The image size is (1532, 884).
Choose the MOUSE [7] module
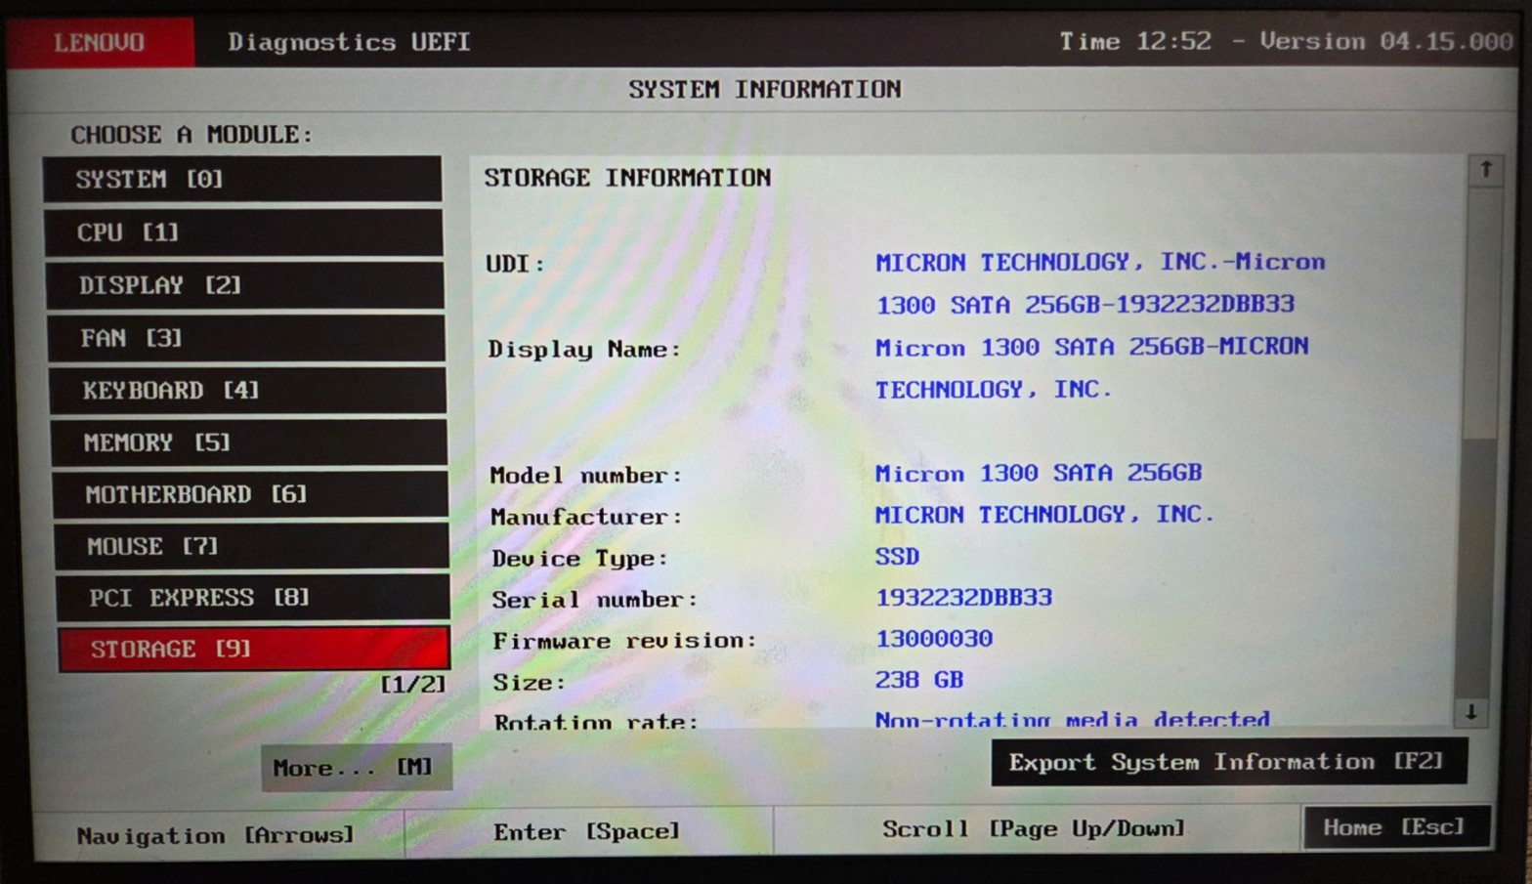[251, 546]
